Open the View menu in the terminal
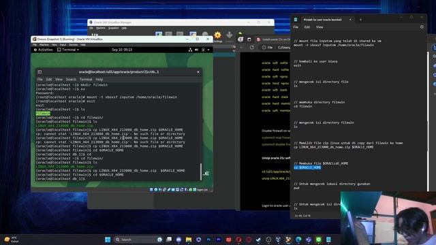This screenshot has height=245, width=436. [59, 79]
